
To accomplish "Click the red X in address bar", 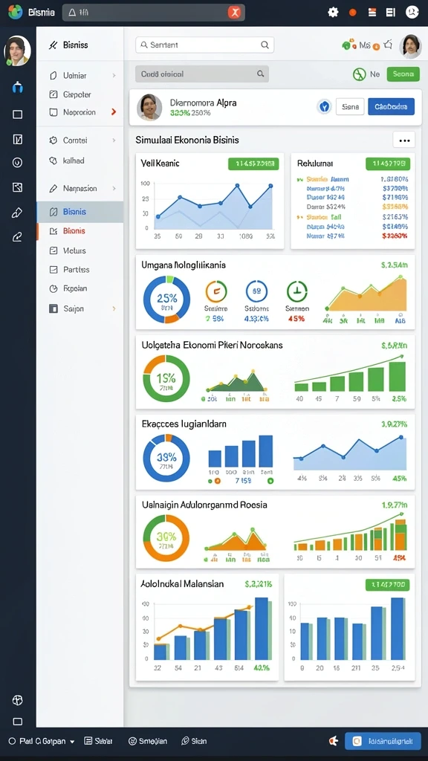I will (x=234, y=13).
